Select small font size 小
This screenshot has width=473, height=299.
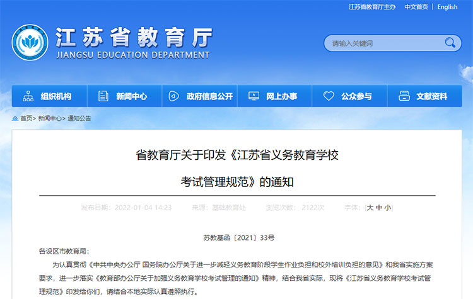[388, 207]
